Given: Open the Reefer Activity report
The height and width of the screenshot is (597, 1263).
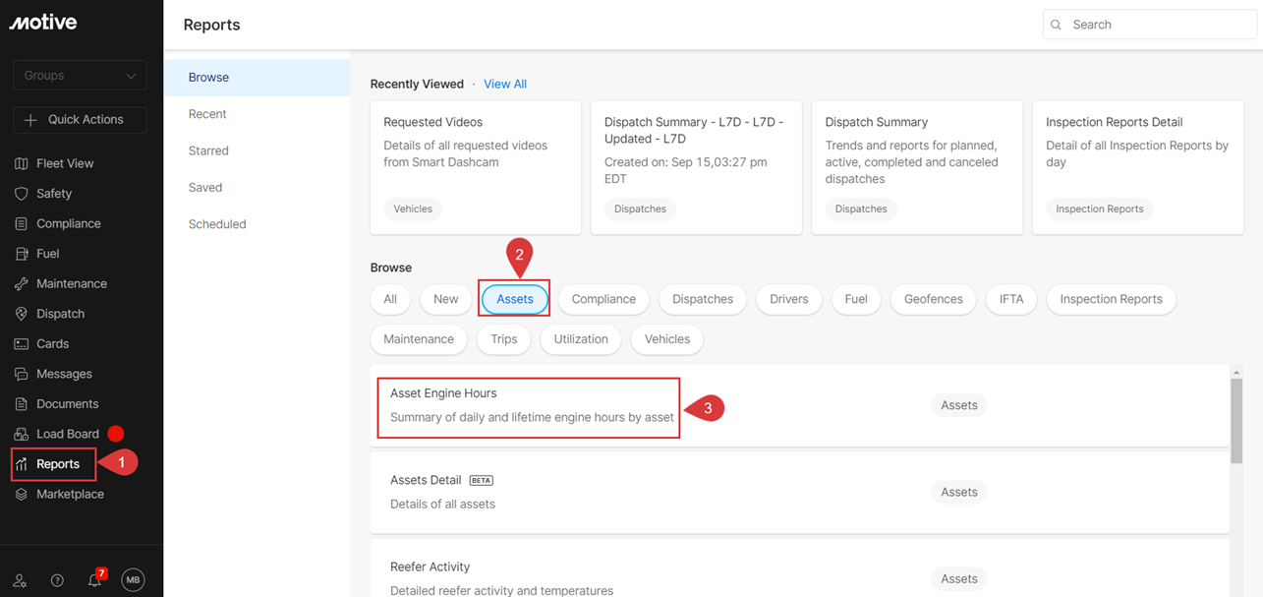Looking at the screenshot, I should point(800,568).
